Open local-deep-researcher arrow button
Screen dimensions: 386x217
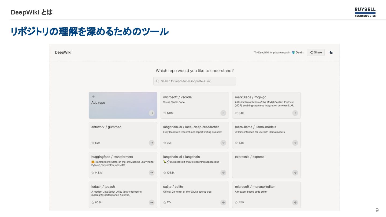pyautogui.click(x=223, y=143)
